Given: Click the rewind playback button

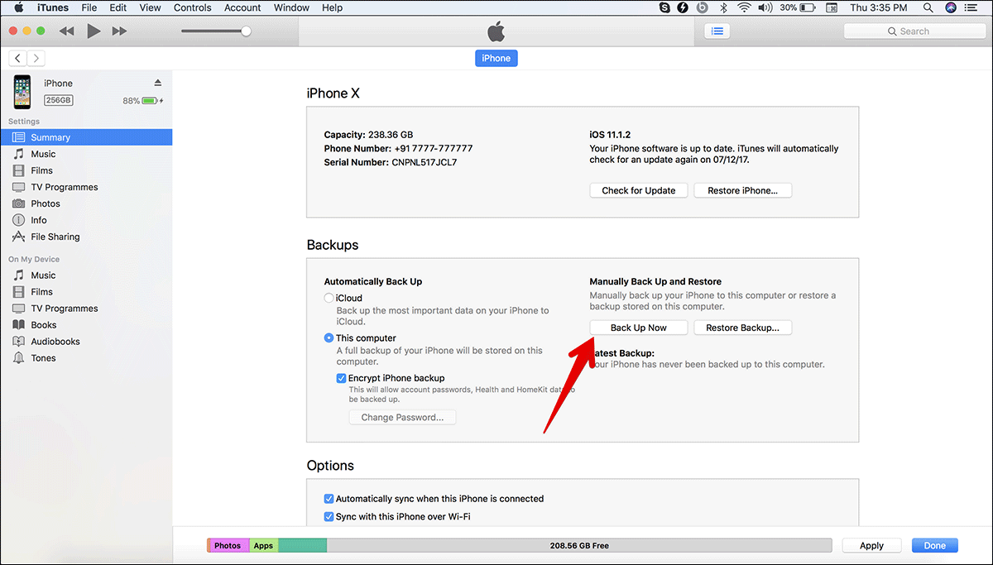Looking at the screenshot, I should pyautogui.click(x=67, y=31).
